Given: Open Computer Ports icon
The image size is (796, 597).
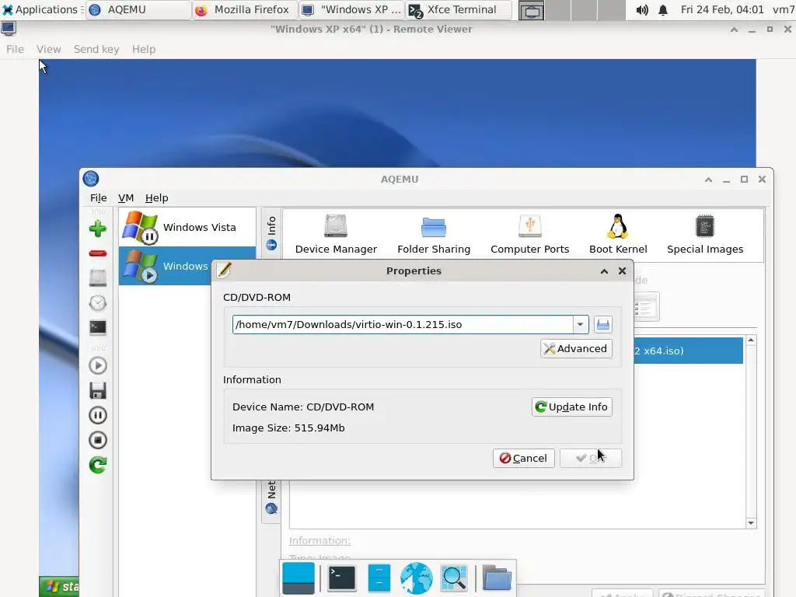Looking at the screenshot, I should click(x=529, y=234).
